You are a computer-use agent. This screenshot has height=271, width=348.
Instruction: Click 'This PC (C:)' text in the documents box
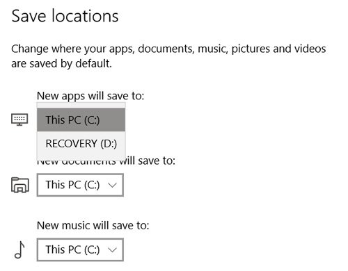pyautogui.click(x=72, y=185)
